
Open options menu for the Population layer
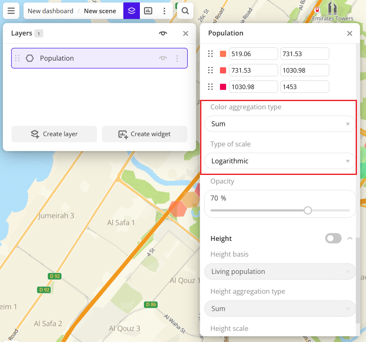[x=177, y=58]
